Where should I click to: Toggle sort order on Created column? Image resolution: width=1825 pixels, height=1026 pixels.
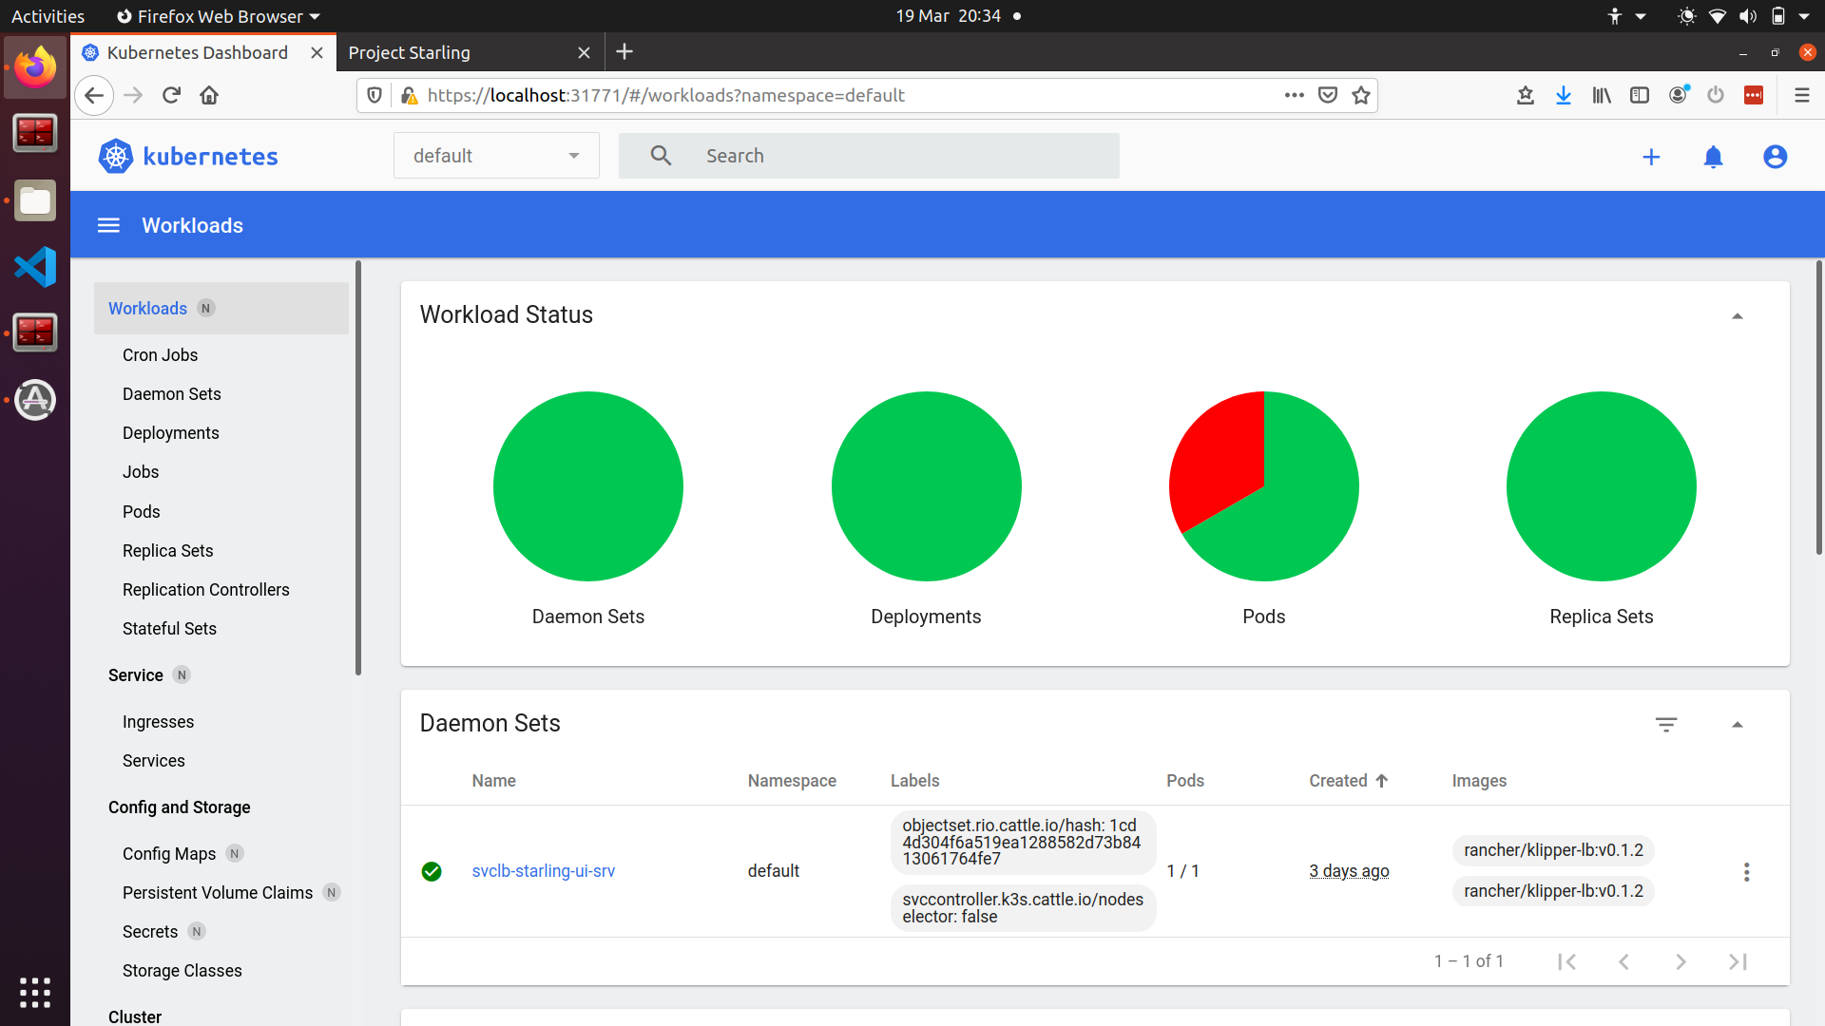click(1348, 781)
